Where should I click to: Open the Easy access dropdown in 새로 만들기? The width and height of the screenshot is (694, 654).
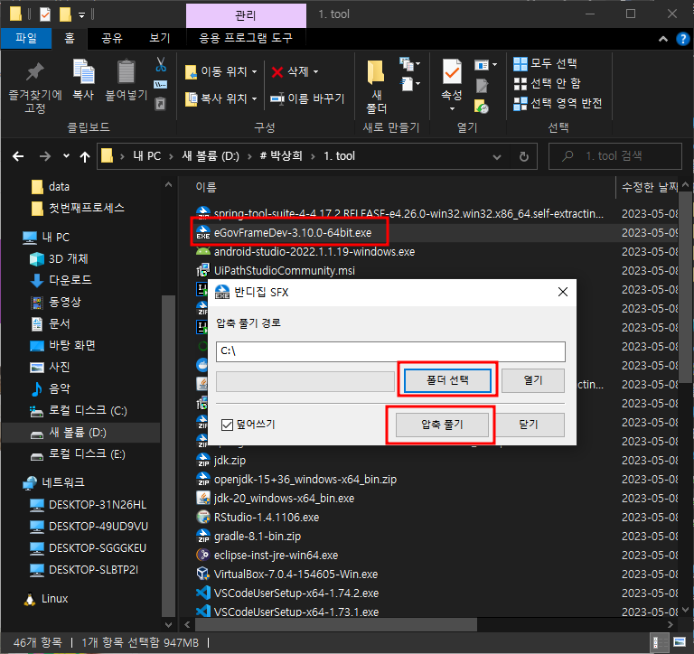(x=411, y=84)
